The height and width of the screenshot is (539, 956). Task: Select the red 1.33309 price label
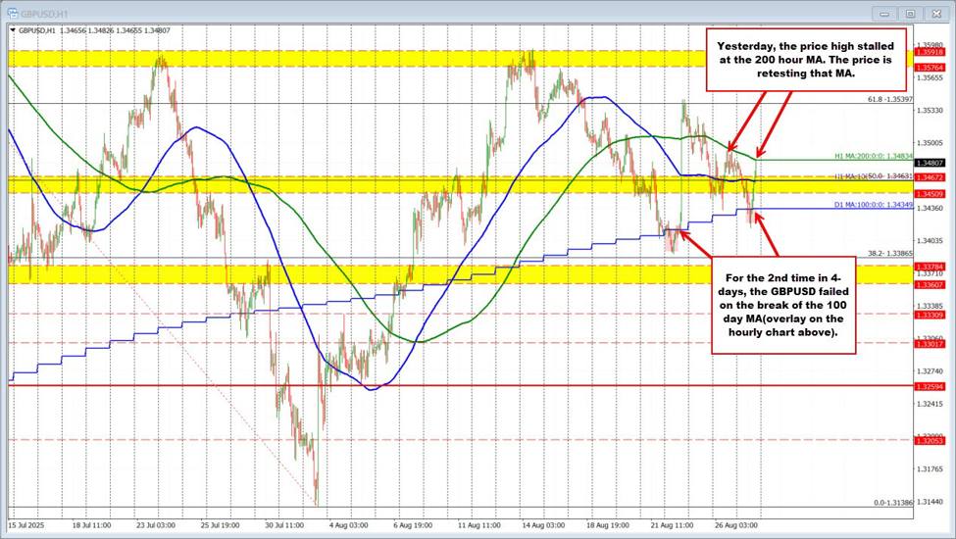pyautogui.click(x=930, y=315)
